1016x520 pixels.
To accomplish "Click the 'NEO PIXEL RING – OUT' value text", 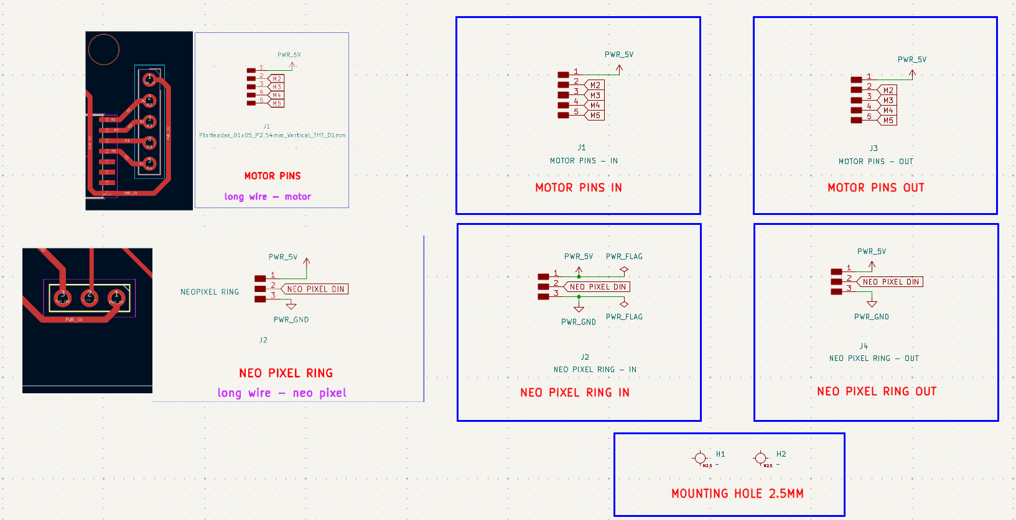I will [x=874, y=358].
